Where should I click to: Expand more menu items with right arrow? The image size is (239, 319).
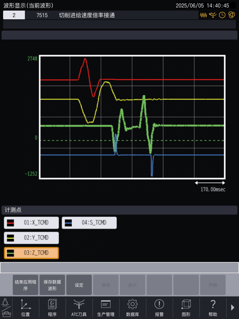tap(232, 307)
